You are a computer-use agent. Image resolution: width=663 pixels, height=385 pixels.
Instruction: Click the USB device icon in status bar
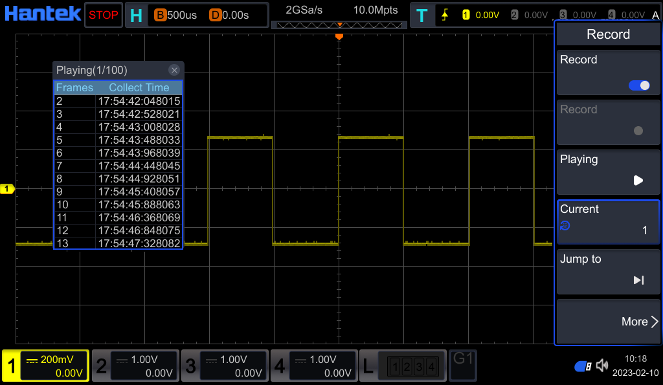(582, 366)
